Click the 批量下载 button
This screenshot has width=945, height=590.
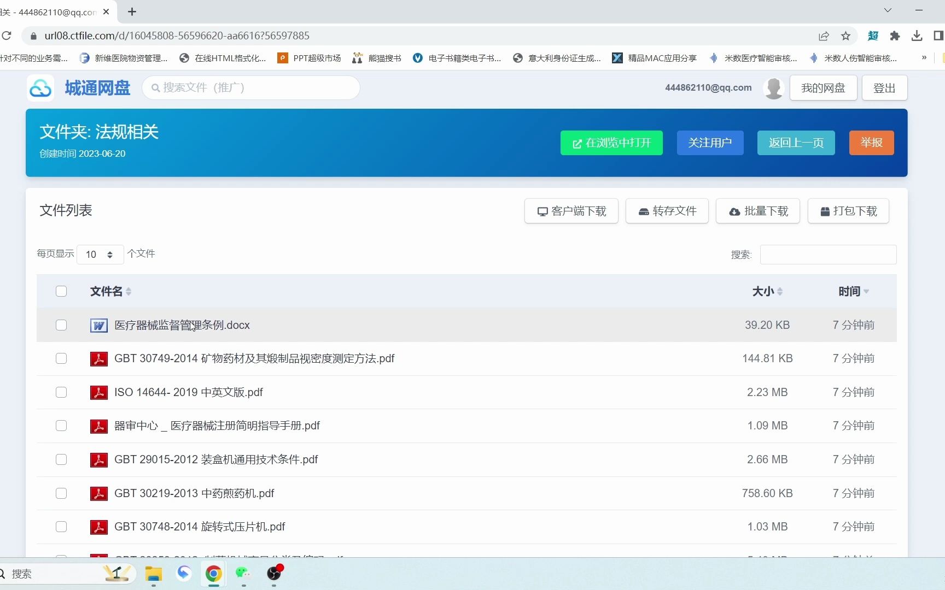click(x=758, y=211)
